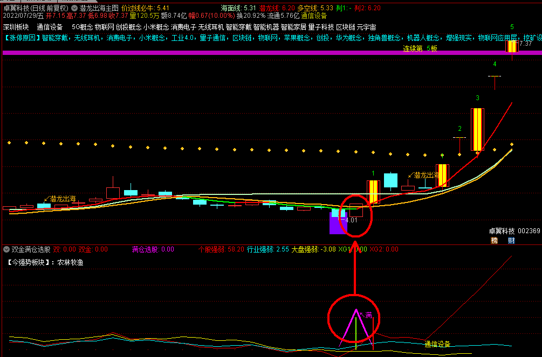Open the 元宇宙 concept tag
Viewport: 542px width, 357px height.
tap(366, 27)
